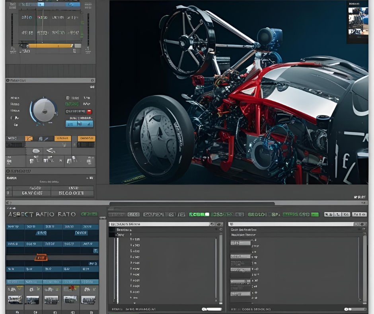Open the white header field of the right list
Image resolution: width=374 pixels, height=314 pixels.
[x=291, y=224]
